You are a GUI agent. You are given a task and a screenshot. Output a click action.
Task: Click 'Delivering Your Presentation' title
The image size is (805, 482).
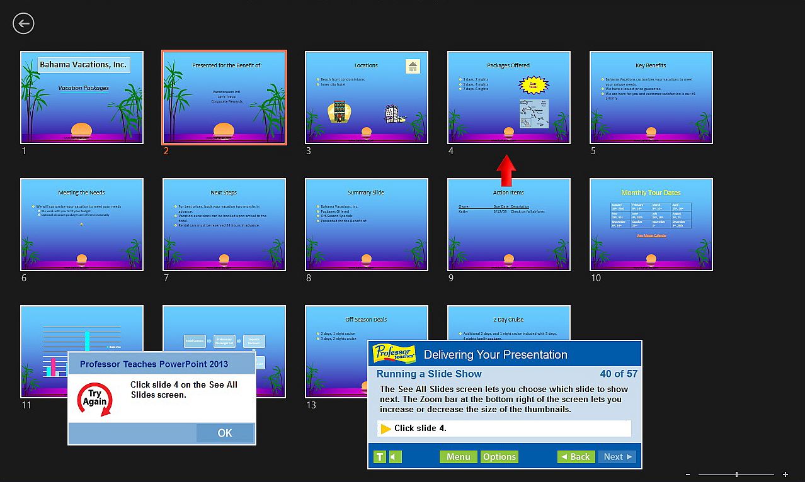coord(496,355)
